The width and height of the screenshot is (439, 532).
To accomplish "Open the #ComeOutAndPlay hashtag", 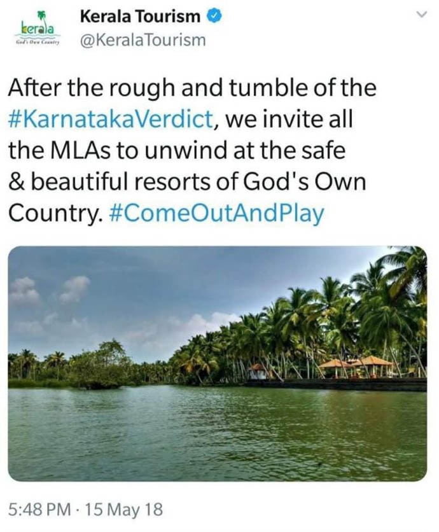I will [x=216, y=213].
